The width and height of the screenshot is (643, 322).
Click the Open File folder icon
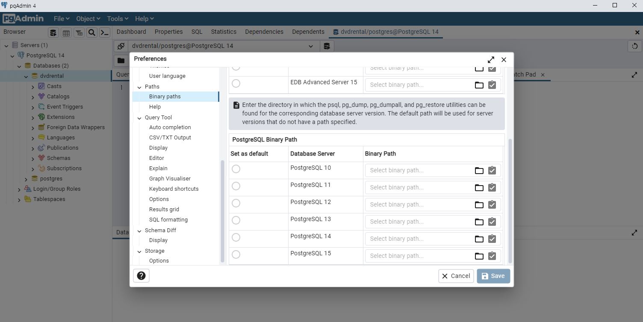click(x=121, y=60)
